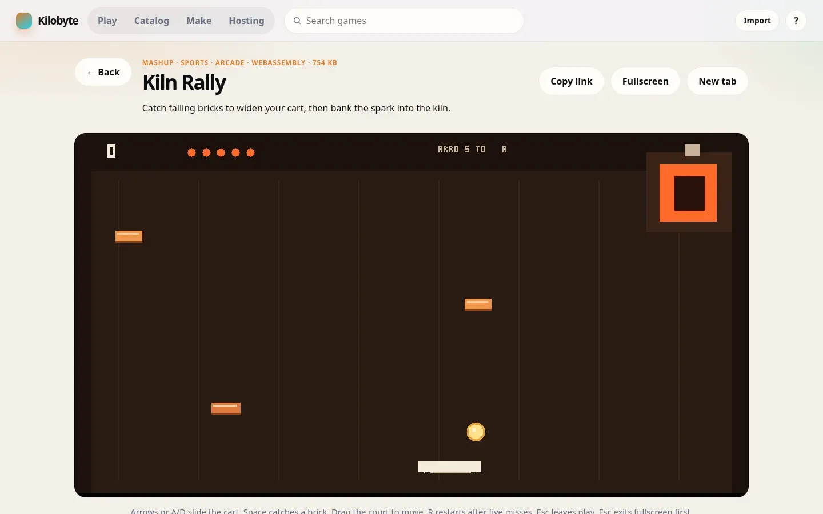Switch to the Make tab
The image size is (823, 514).
tap(199, 21)
